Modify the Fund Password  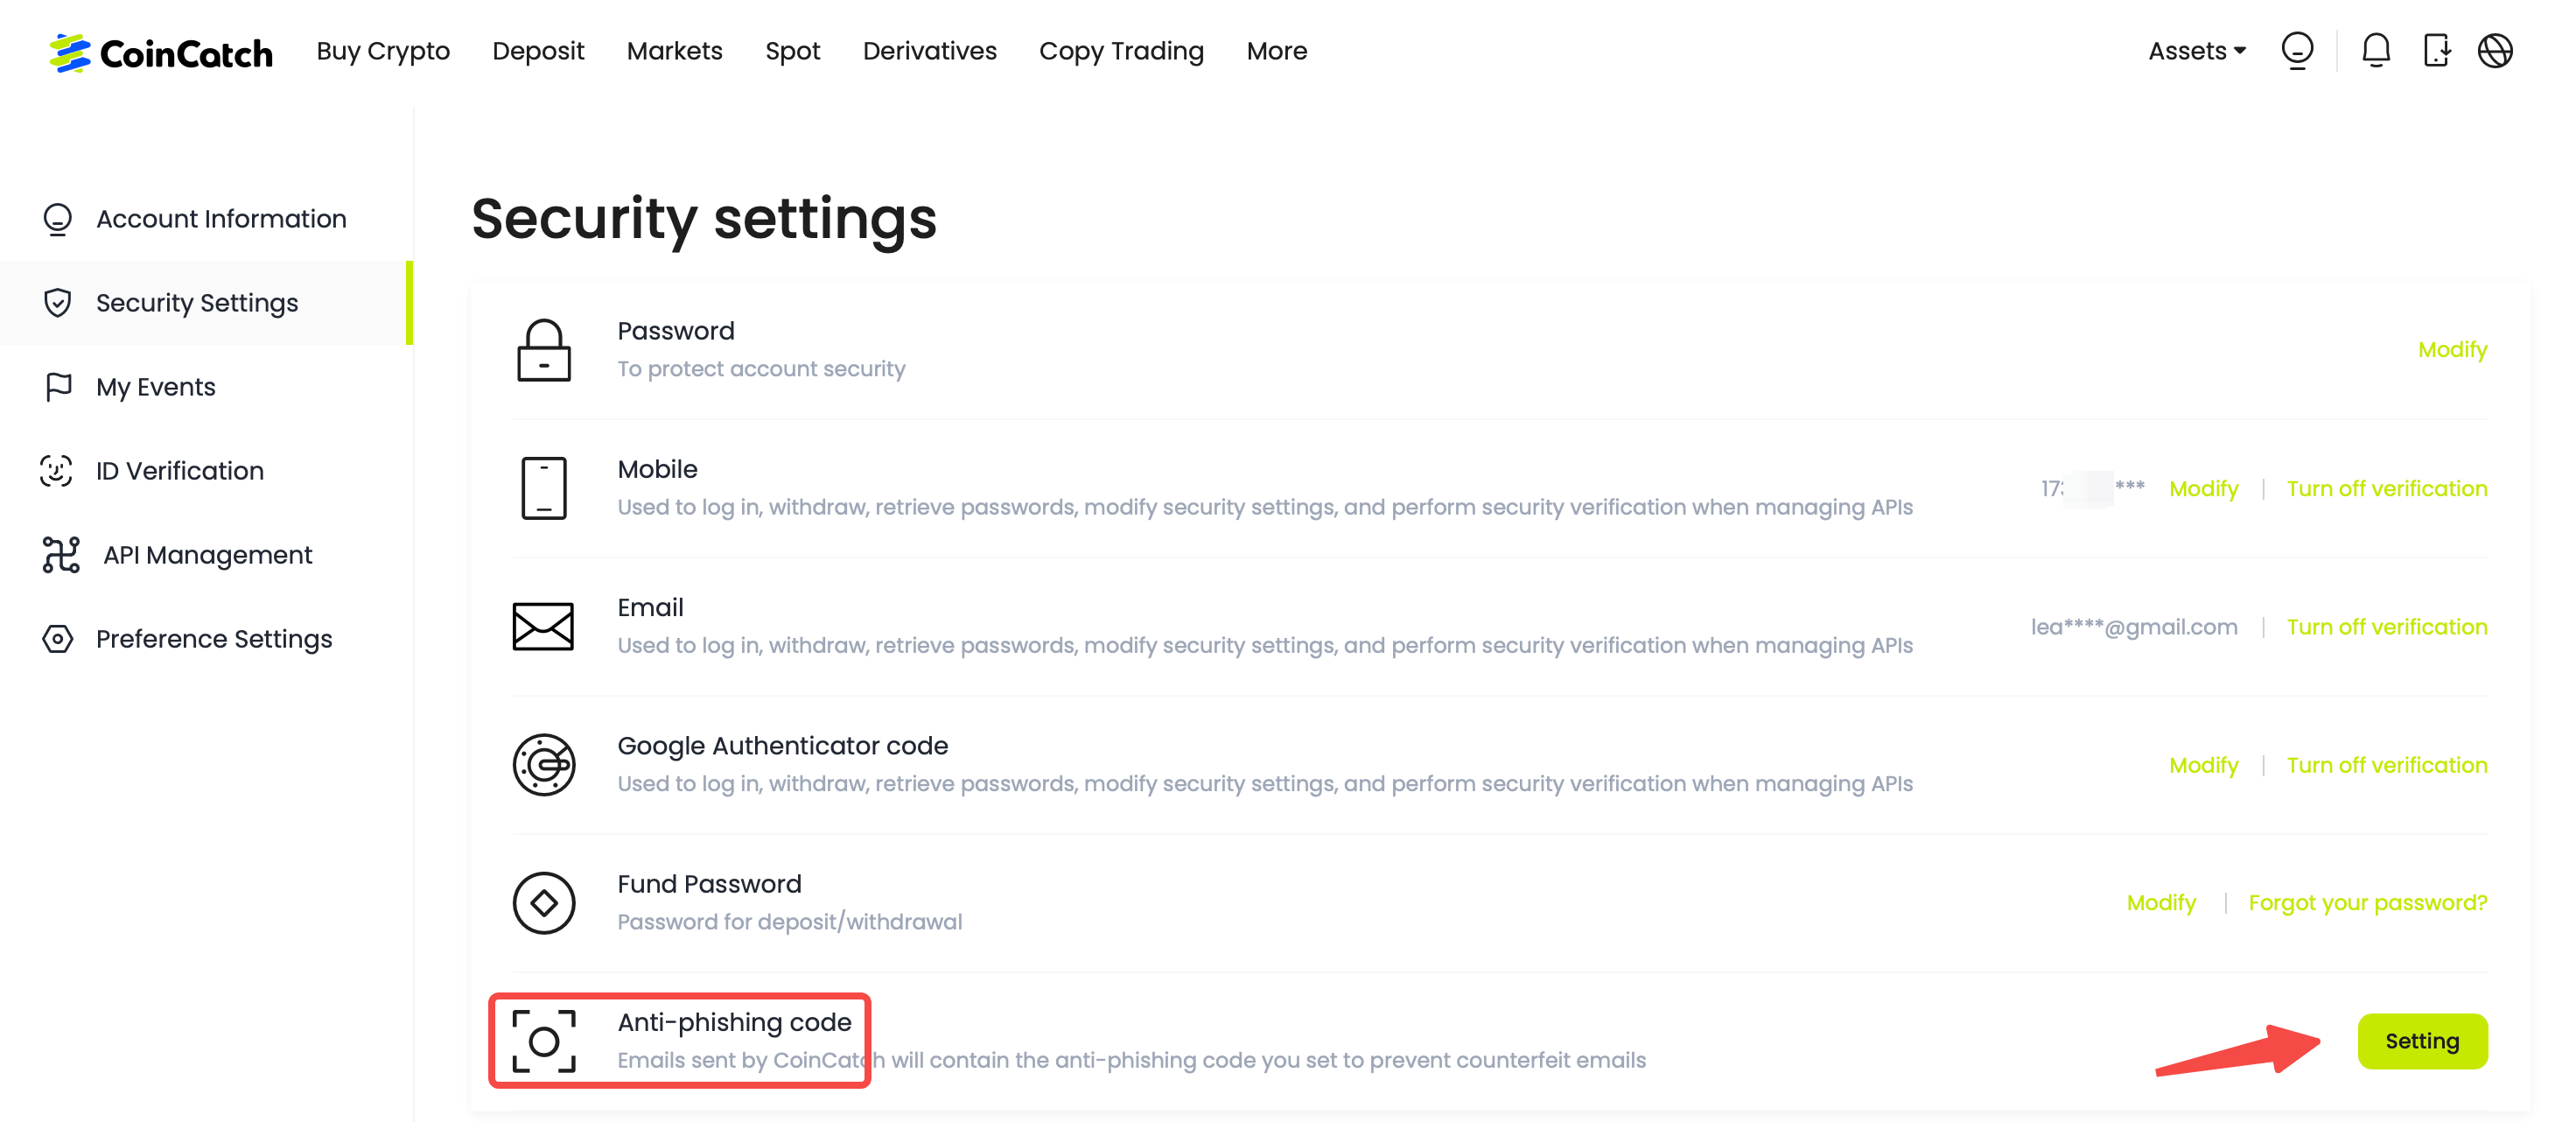[x=2161, y=903]
